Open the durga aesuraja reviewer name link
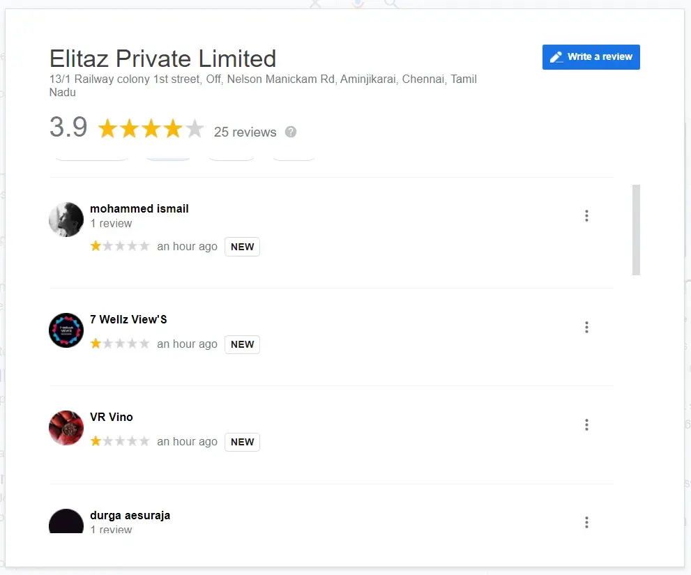 point(130,516)
